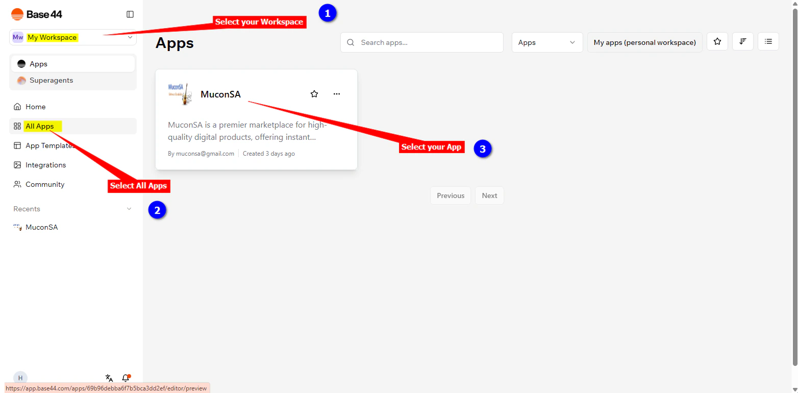Open App Templates section
The height and width of the screenshot is (393, 798).
[73, 145]
